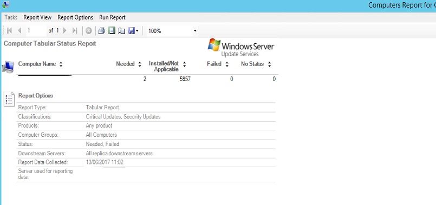Select the Needed count value 2
Screen dimensions: 436x205
tap(145, 79)
